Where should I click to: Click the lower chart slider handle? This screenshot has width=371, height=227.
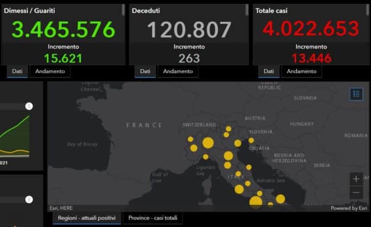coord(29,199)
